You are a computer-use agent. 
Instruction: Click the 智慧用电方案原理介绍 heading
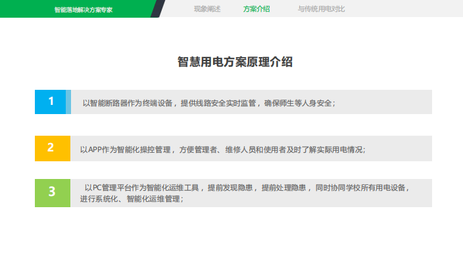[x=235, y=62]
